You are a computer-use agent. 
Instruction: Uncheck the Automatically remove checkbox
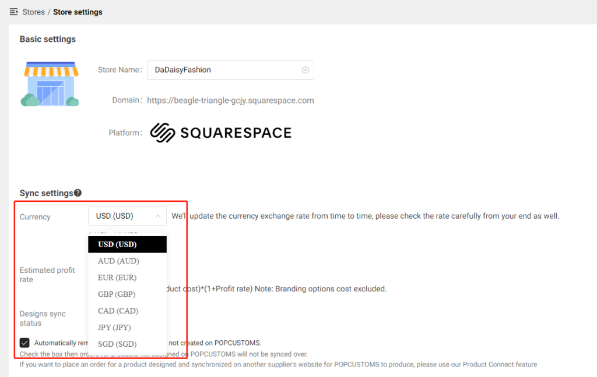tap(24, 343)
